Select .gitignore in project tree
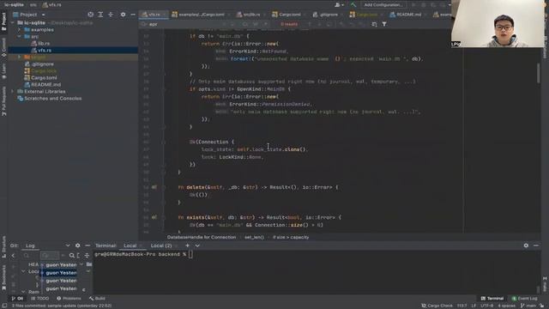This screenshot has height=309, width=549. point(42,64)
